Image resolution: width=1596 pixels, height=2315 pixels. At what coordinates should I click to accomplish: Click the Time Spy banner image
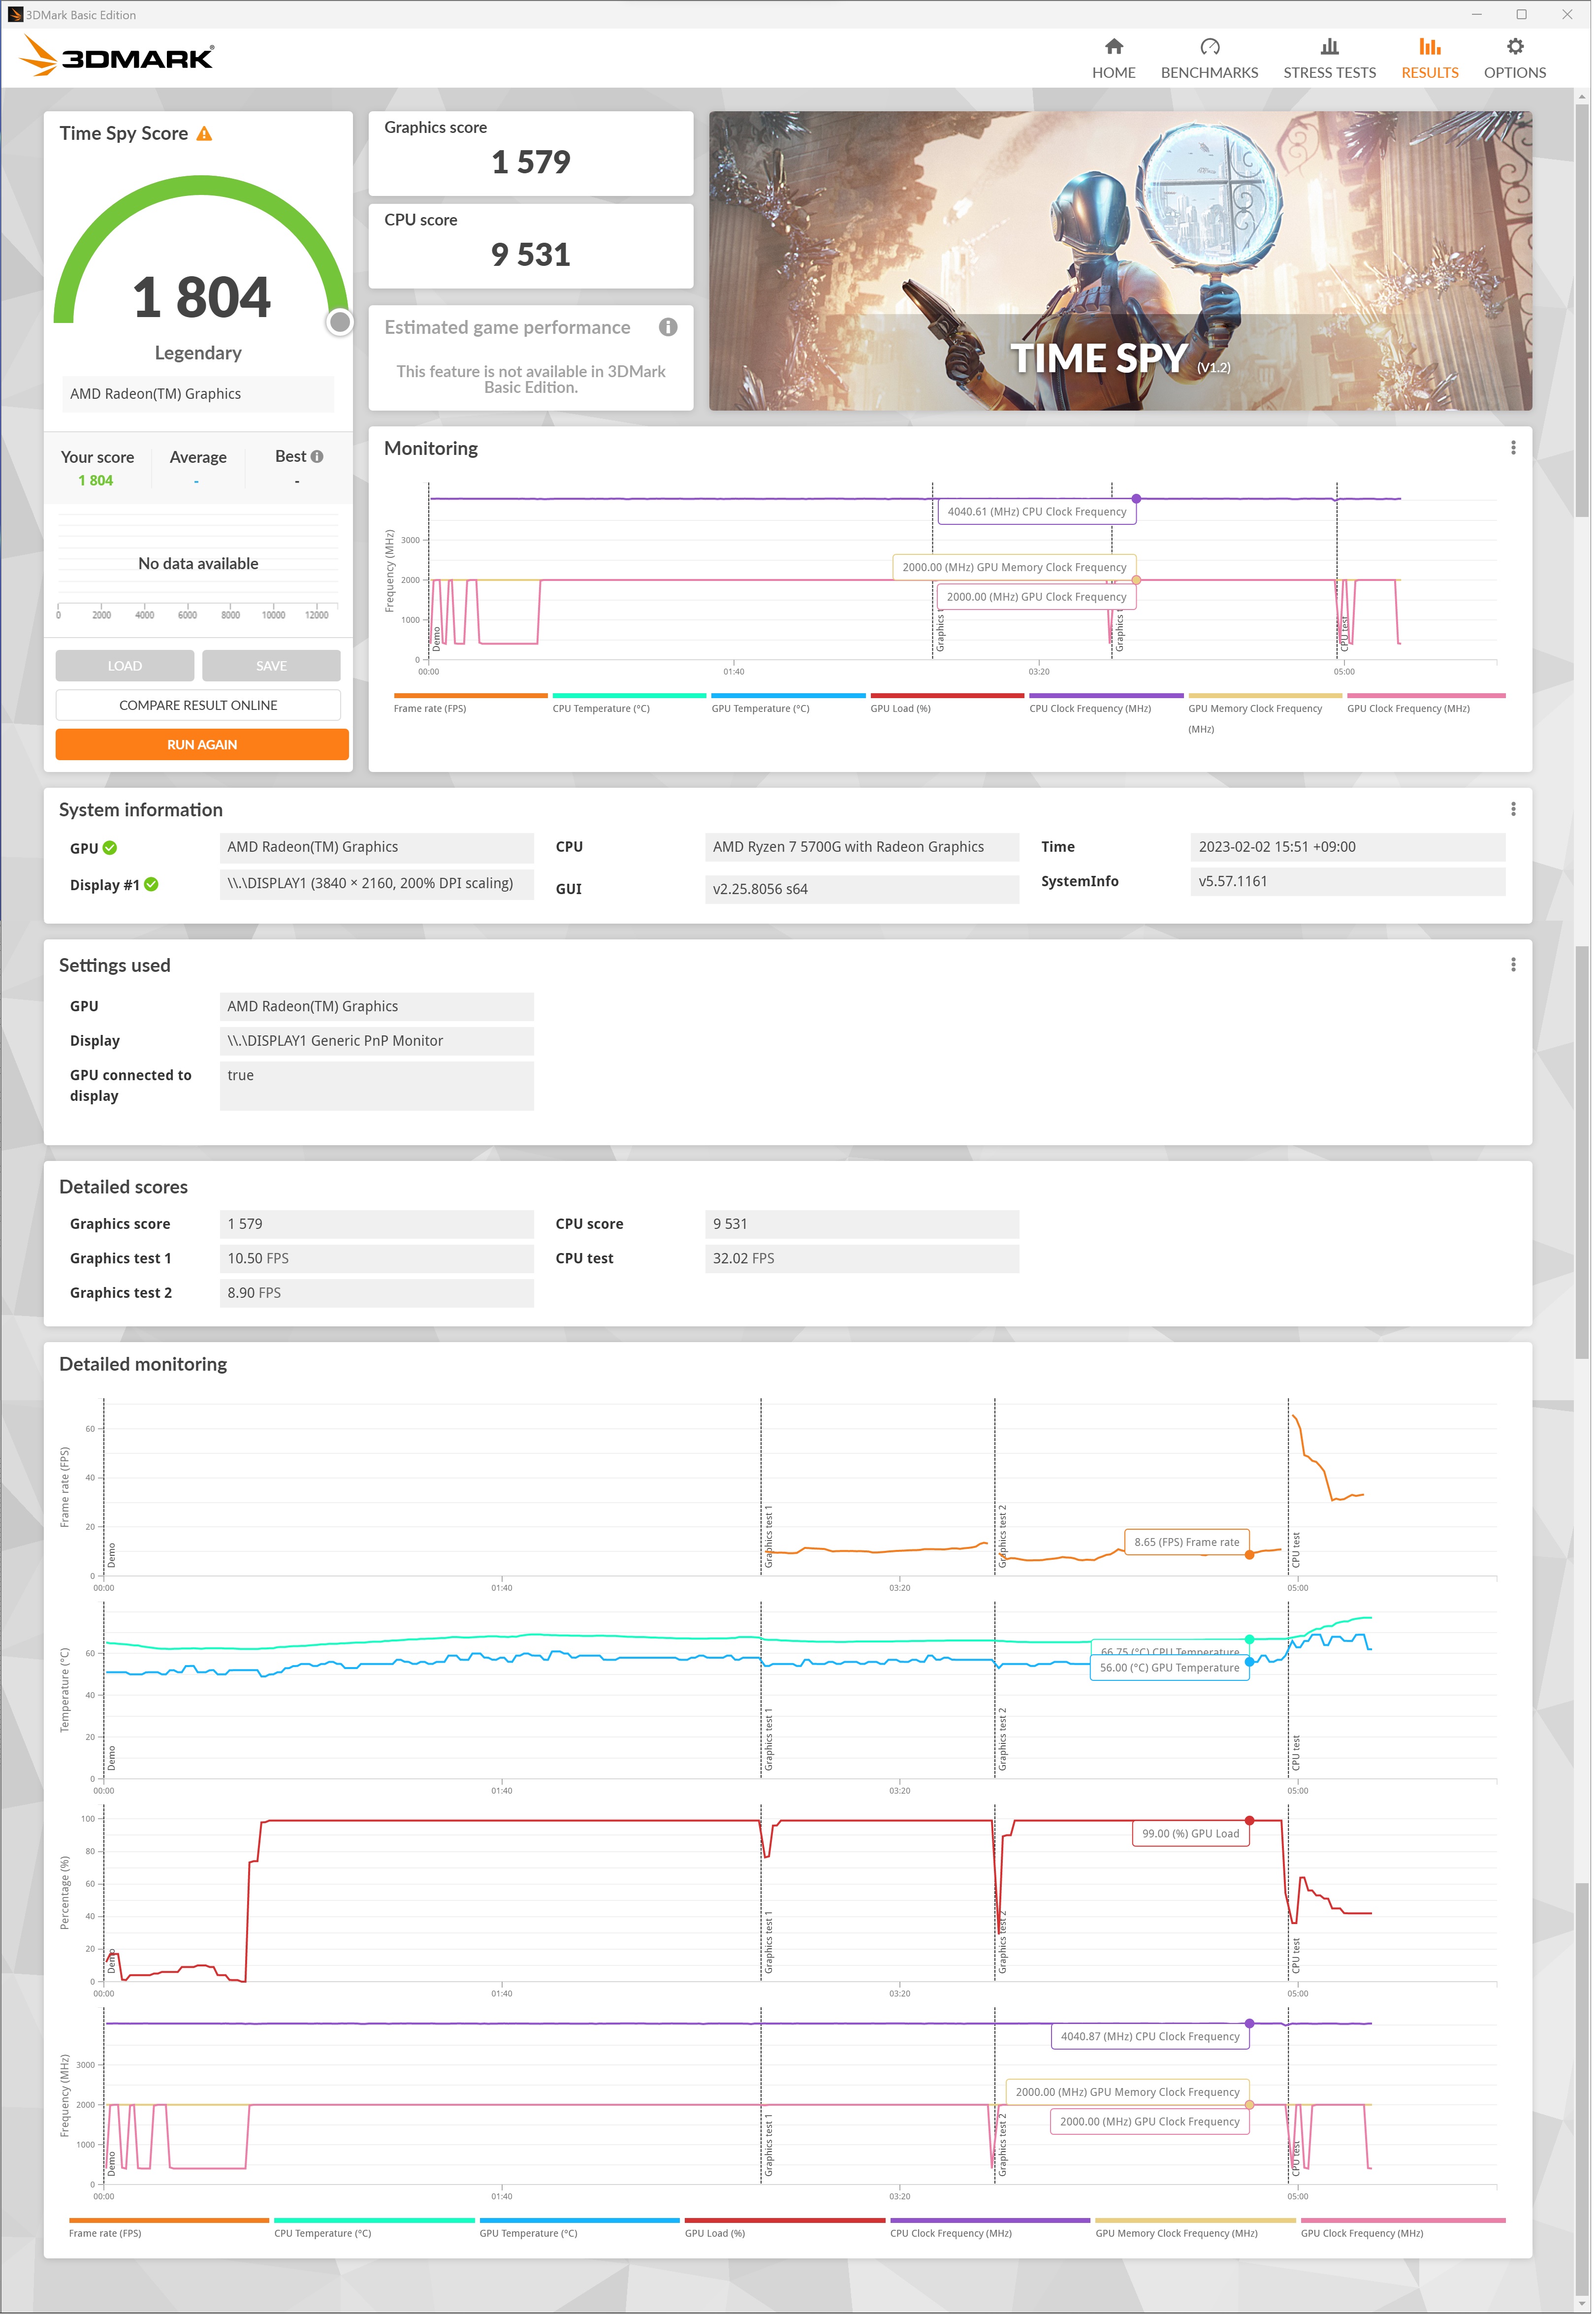point(1120,260)
